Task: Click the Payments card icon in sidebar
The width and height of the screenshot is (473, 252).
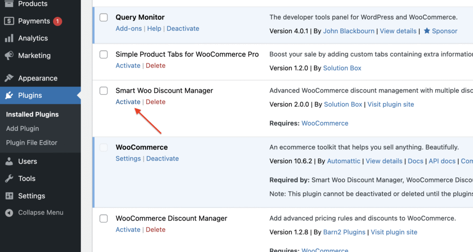Action: point(9,21)
